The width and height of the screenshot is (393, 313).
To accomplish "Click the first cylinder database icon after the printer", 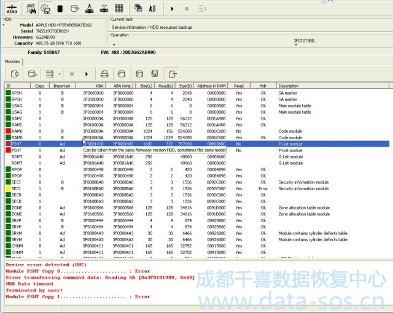I will [122, 74].
